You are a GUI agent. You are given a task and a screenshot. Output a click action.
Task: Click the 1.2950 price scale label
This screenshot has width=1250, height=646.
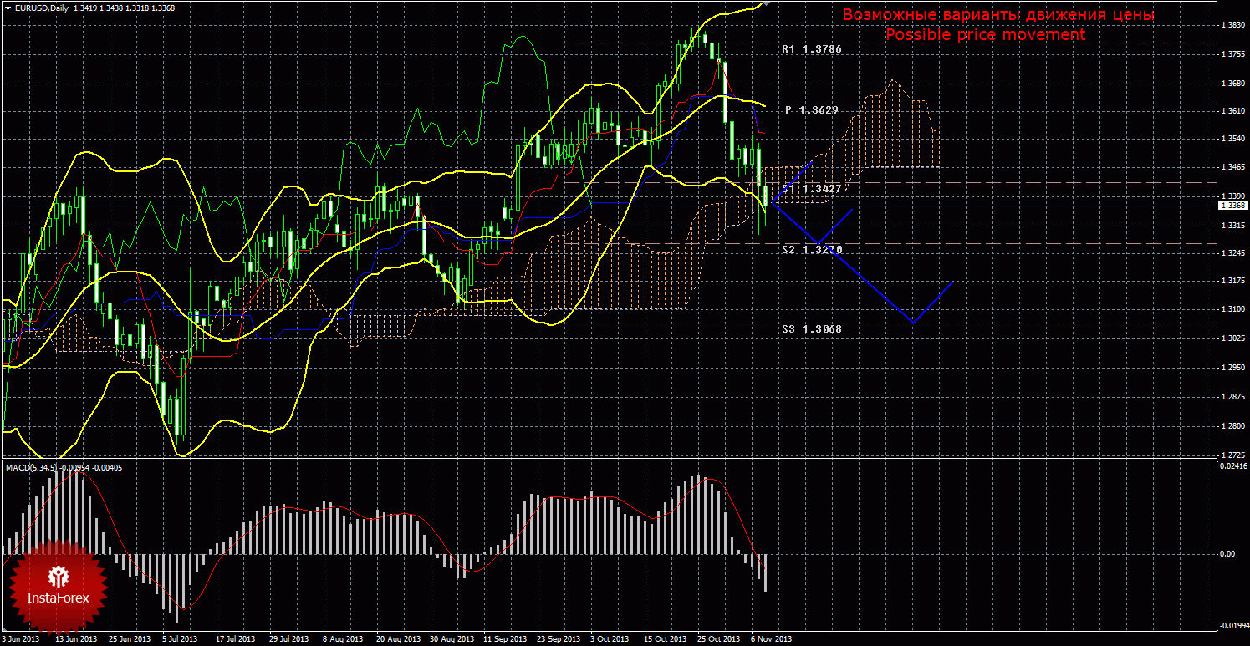(x=1233, y=367)
